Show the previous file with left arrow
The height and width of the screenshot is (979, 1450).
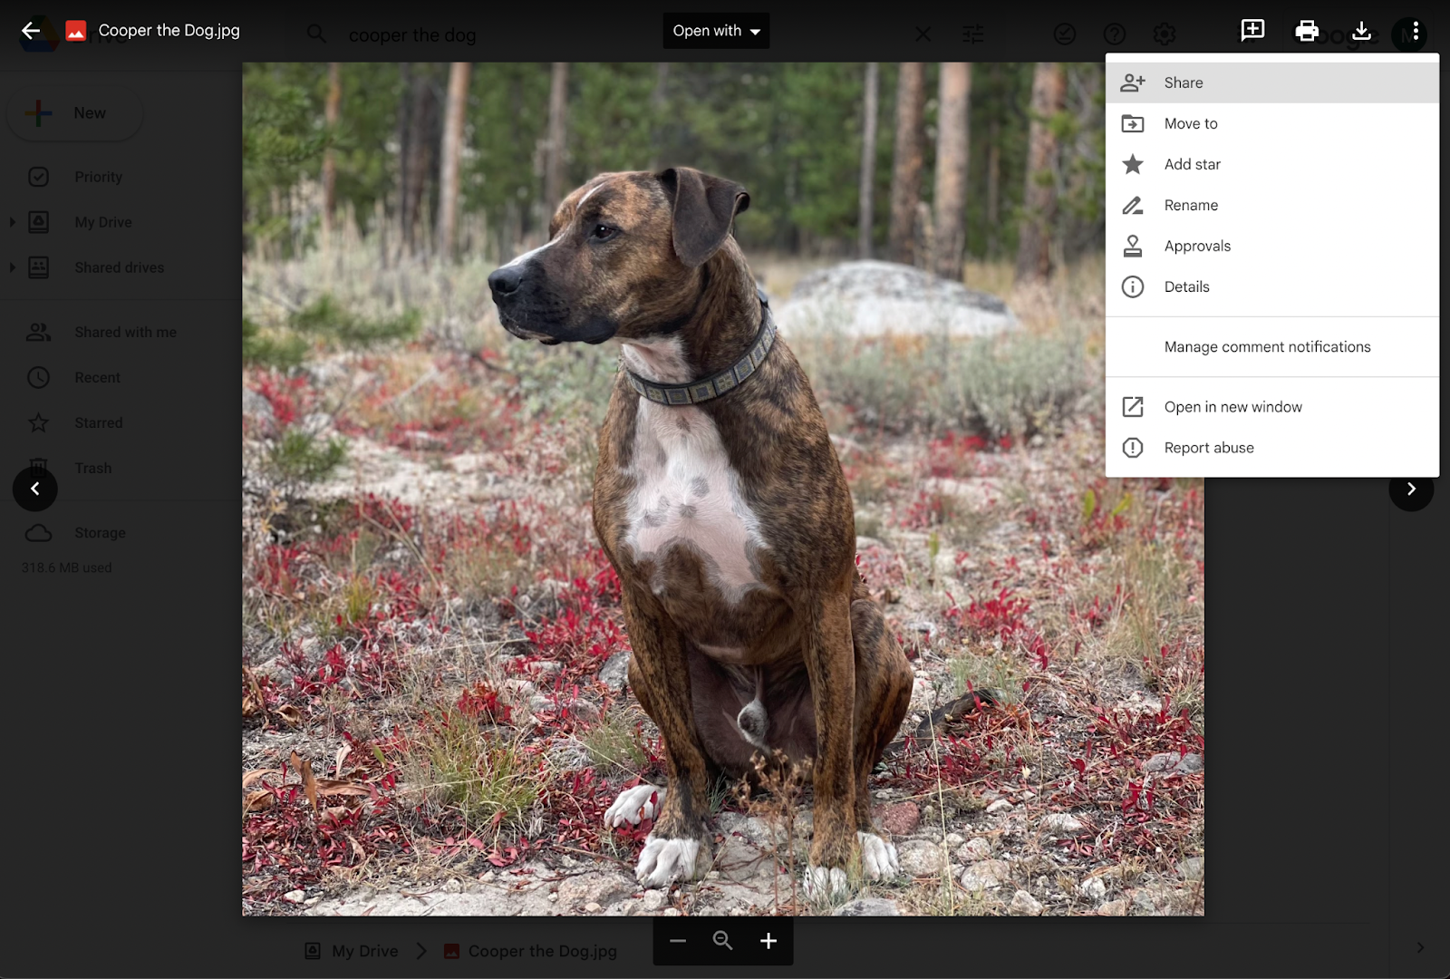click(35, 489)
